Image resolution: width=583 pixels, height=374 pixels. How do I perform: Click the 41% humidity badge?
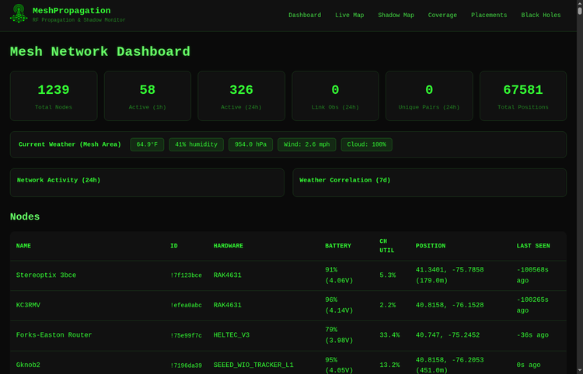(196, 144)
